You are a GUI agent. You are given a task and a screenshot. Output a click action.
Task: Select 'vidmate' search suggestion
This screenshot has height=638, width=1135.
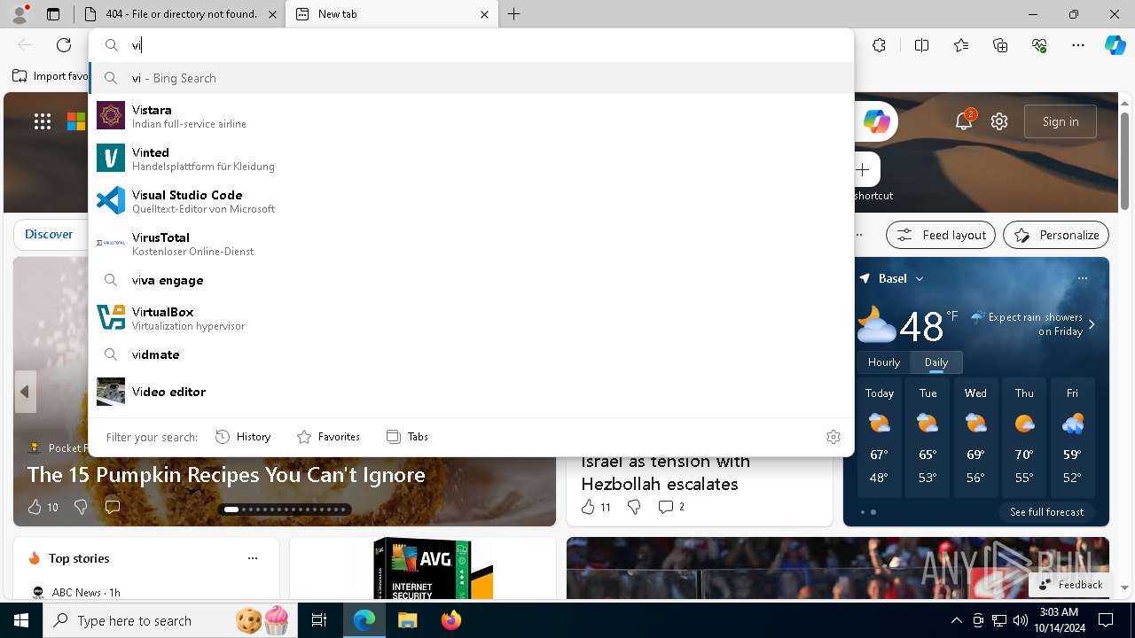pos(472,354)
